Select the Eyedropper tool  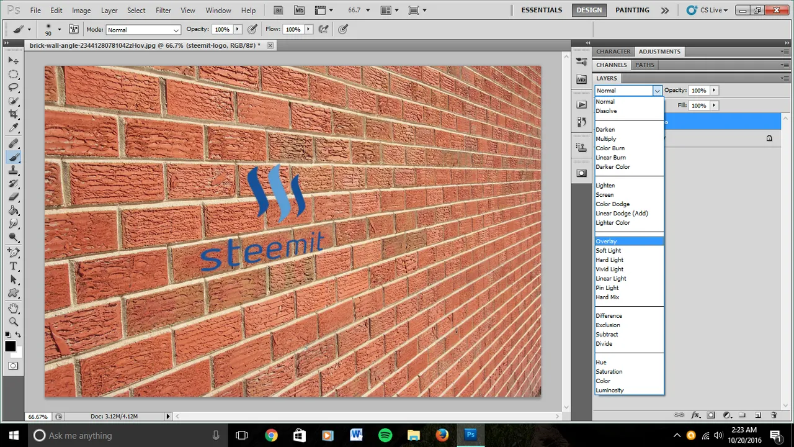point(14,128)
